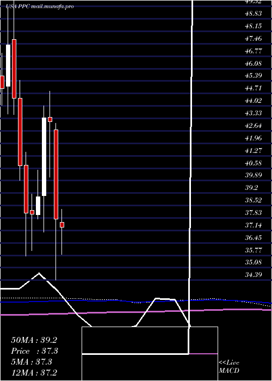Click the 43.33 price axis label

253,113
